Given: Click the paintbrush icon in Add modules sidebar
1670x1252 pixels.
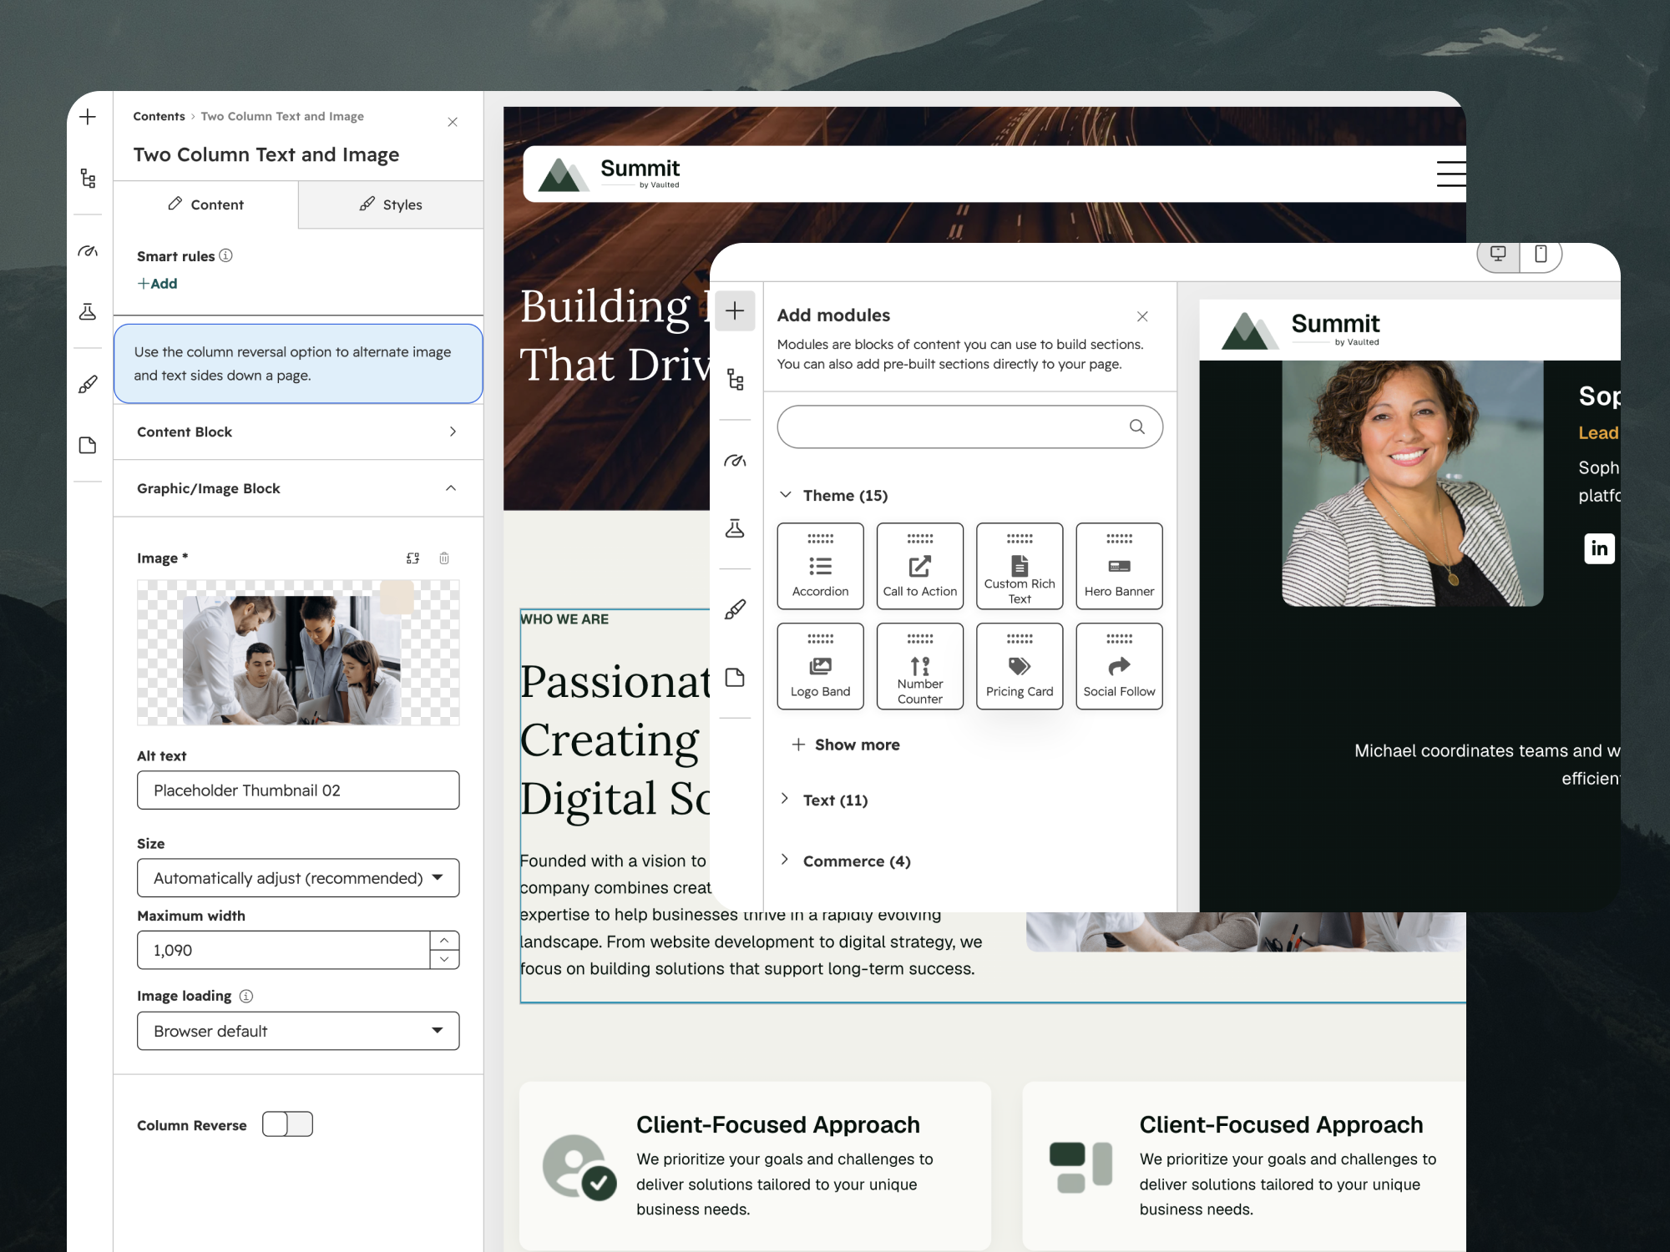Looking at the screenshot, I should (735, 609).
